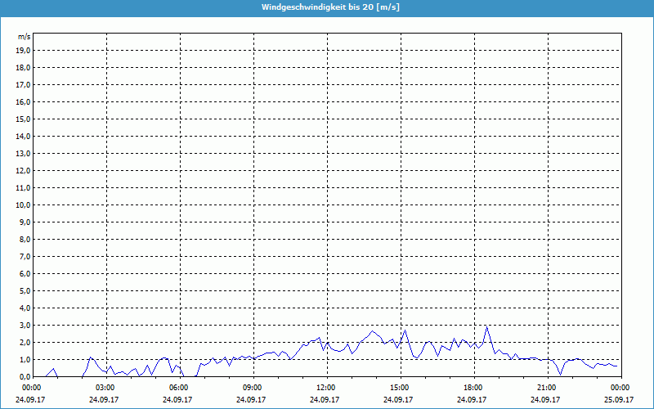
Task: Click the 1,0 y-axis label
Action: 25,359
